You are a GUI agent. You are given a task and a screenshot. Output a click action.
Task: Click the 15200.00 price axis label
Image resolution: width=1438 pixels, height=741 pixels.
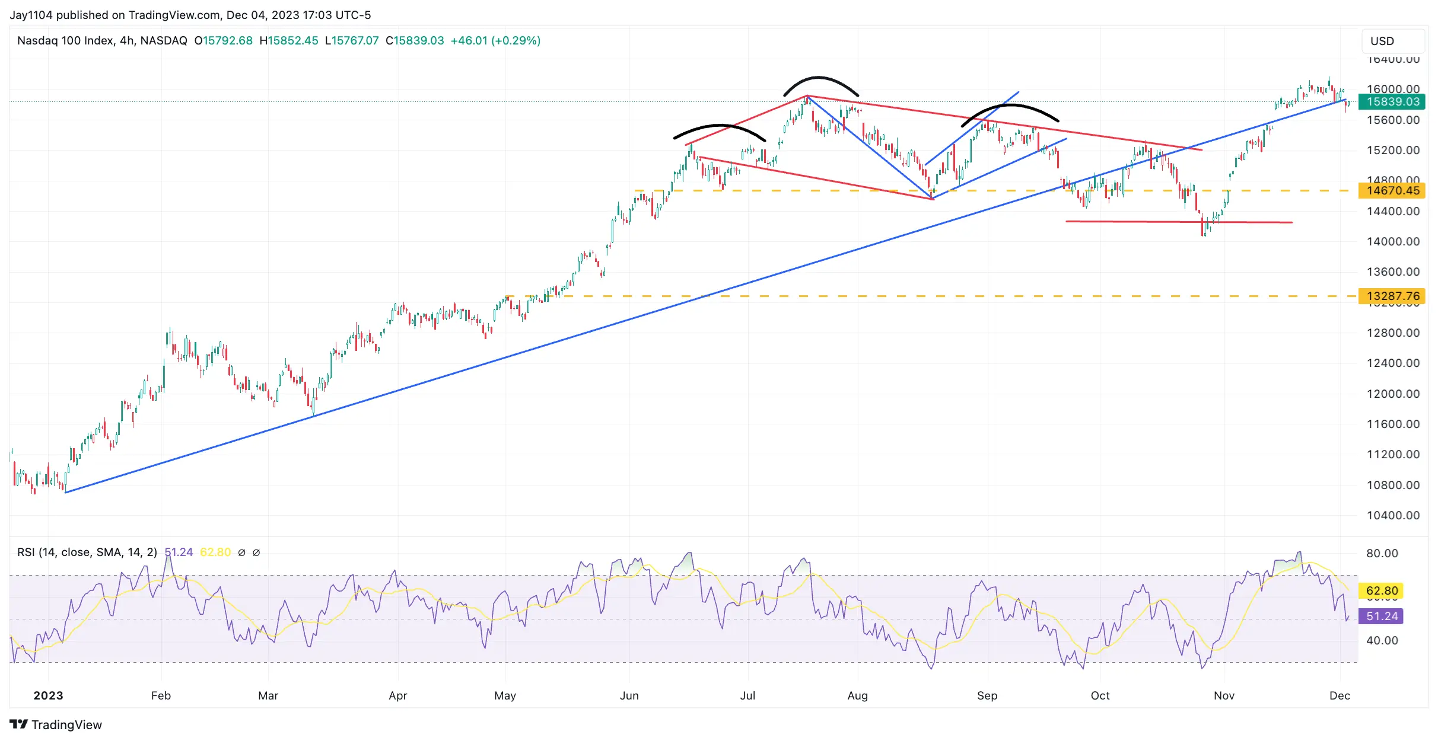pos(1392,150)
